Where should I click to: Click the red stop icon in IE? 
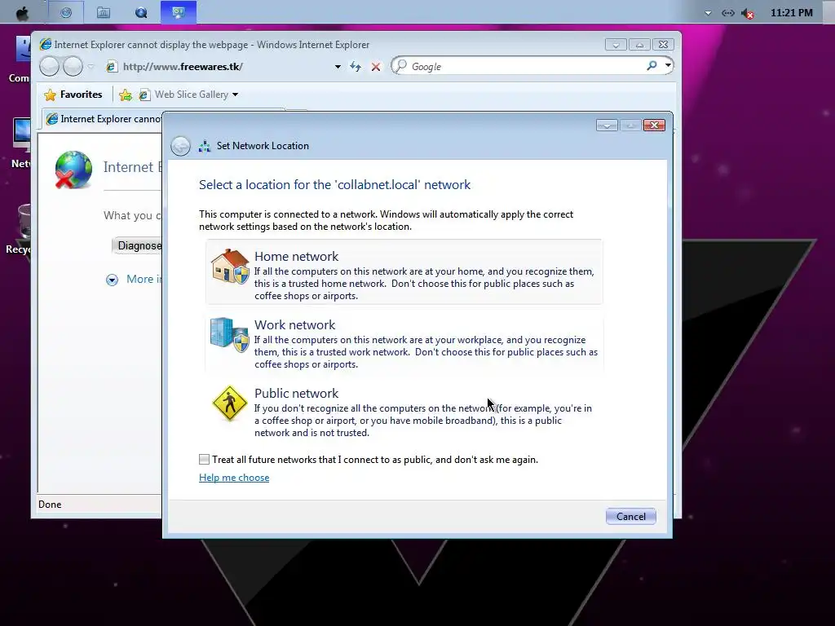coord(376,67)
